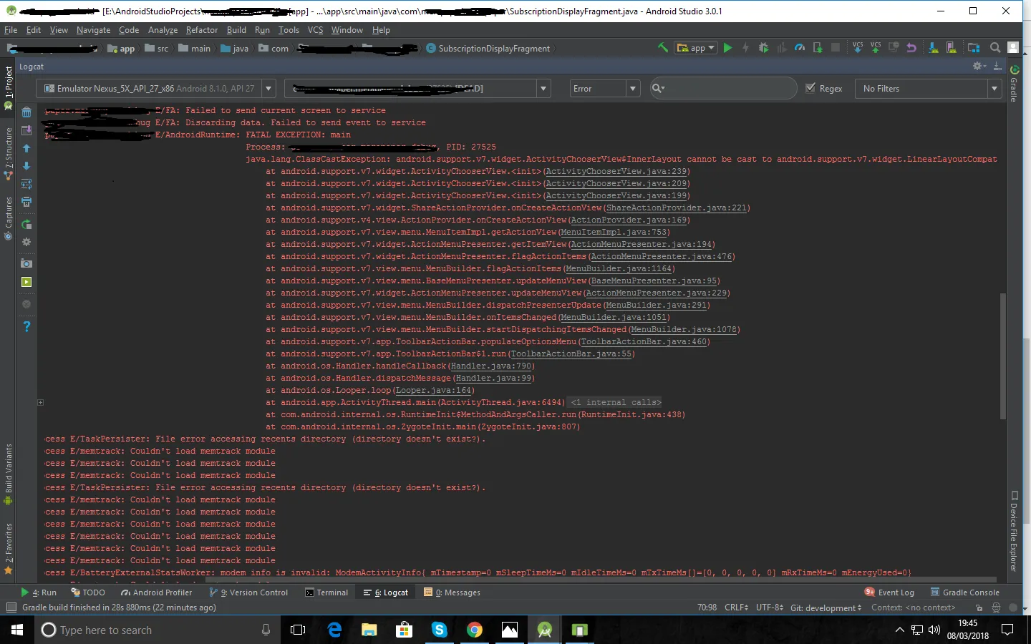The image size is (1031, 644).
Task: Open logcat header settings gear
Action: click(x=26, y=242)
